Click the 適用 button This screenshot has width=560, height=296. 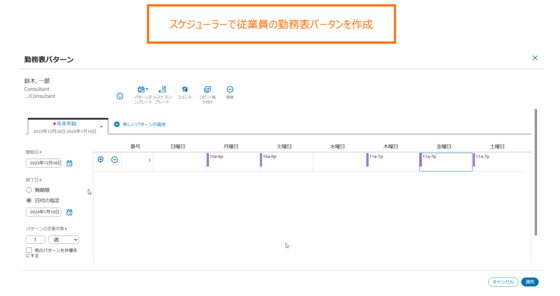(529, 282)
